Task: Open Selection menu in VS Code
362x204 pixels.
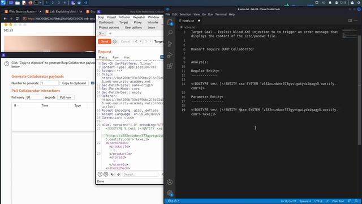Action: click(x=185, y=14)
